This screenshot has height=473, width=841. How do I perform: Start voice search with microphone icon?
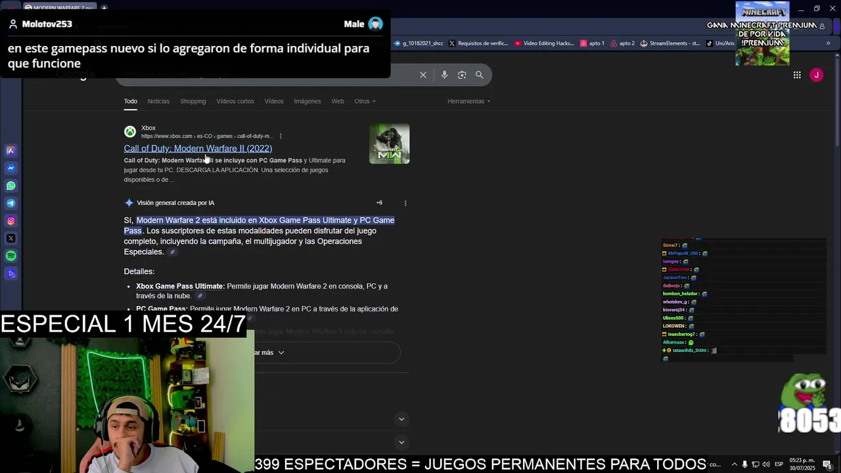(x=444, y=75)
